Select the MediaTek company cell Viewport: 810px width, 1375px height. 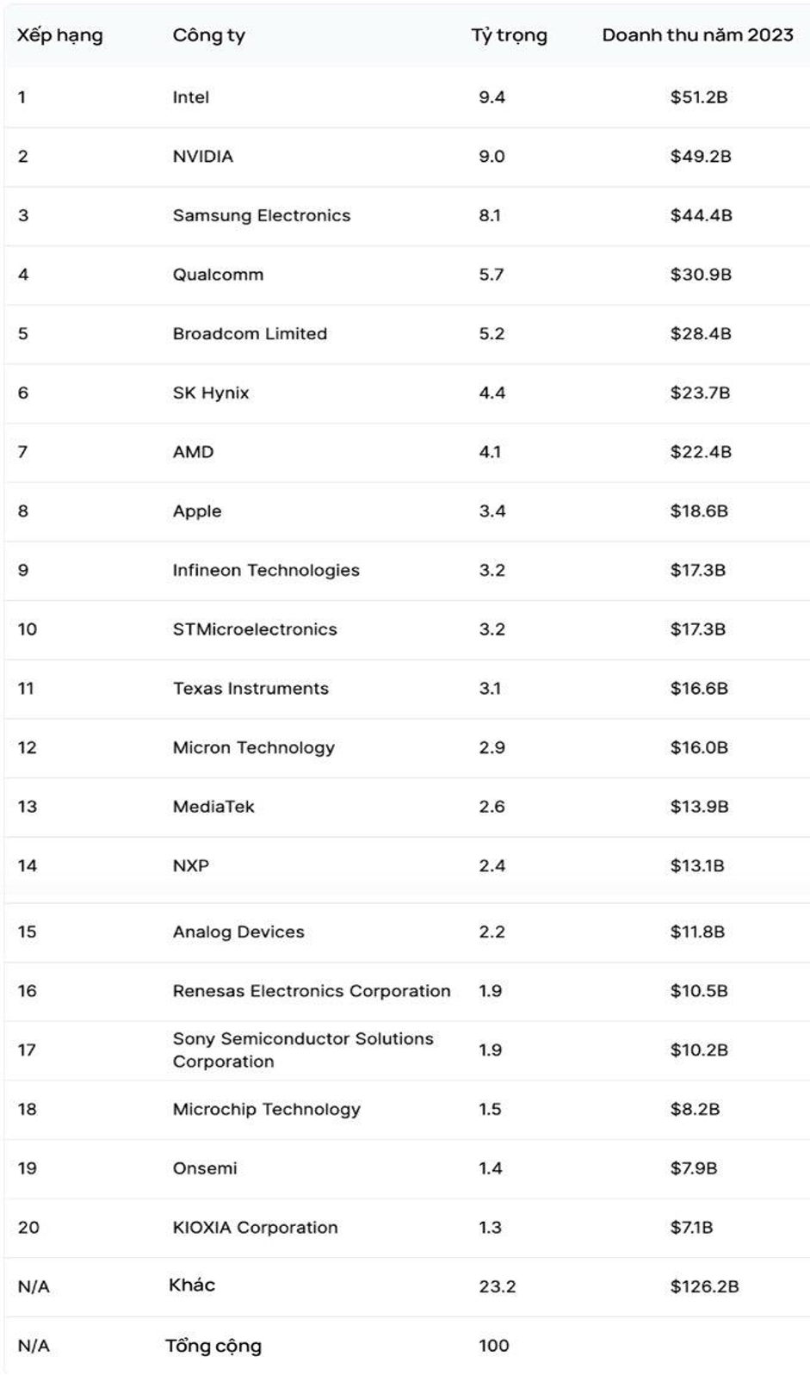pyautogui.click(x=213, y=807)
